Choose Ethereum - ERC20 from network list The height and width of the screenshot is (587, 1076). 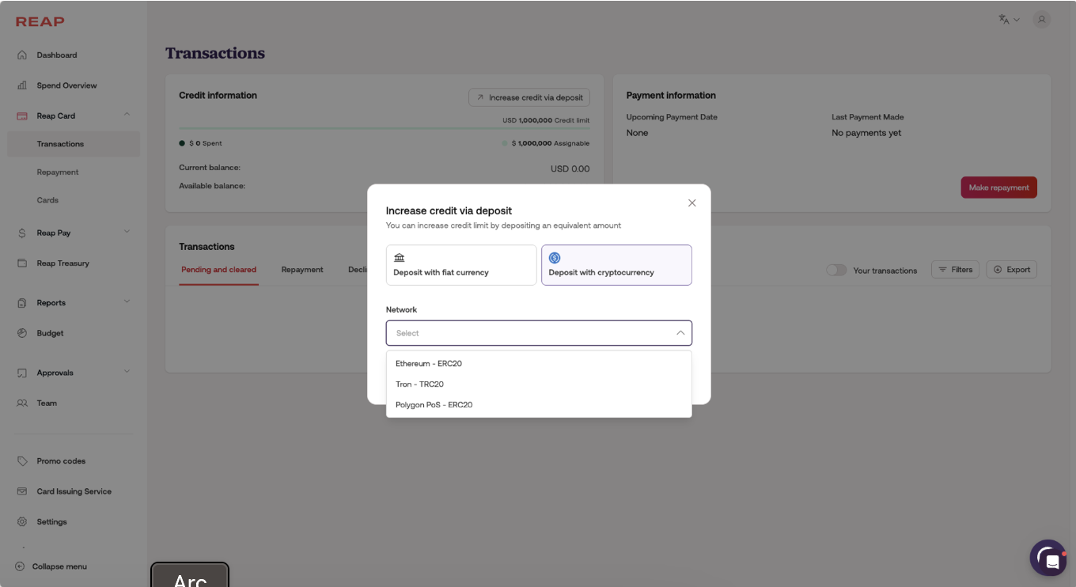tap(429, 364)
